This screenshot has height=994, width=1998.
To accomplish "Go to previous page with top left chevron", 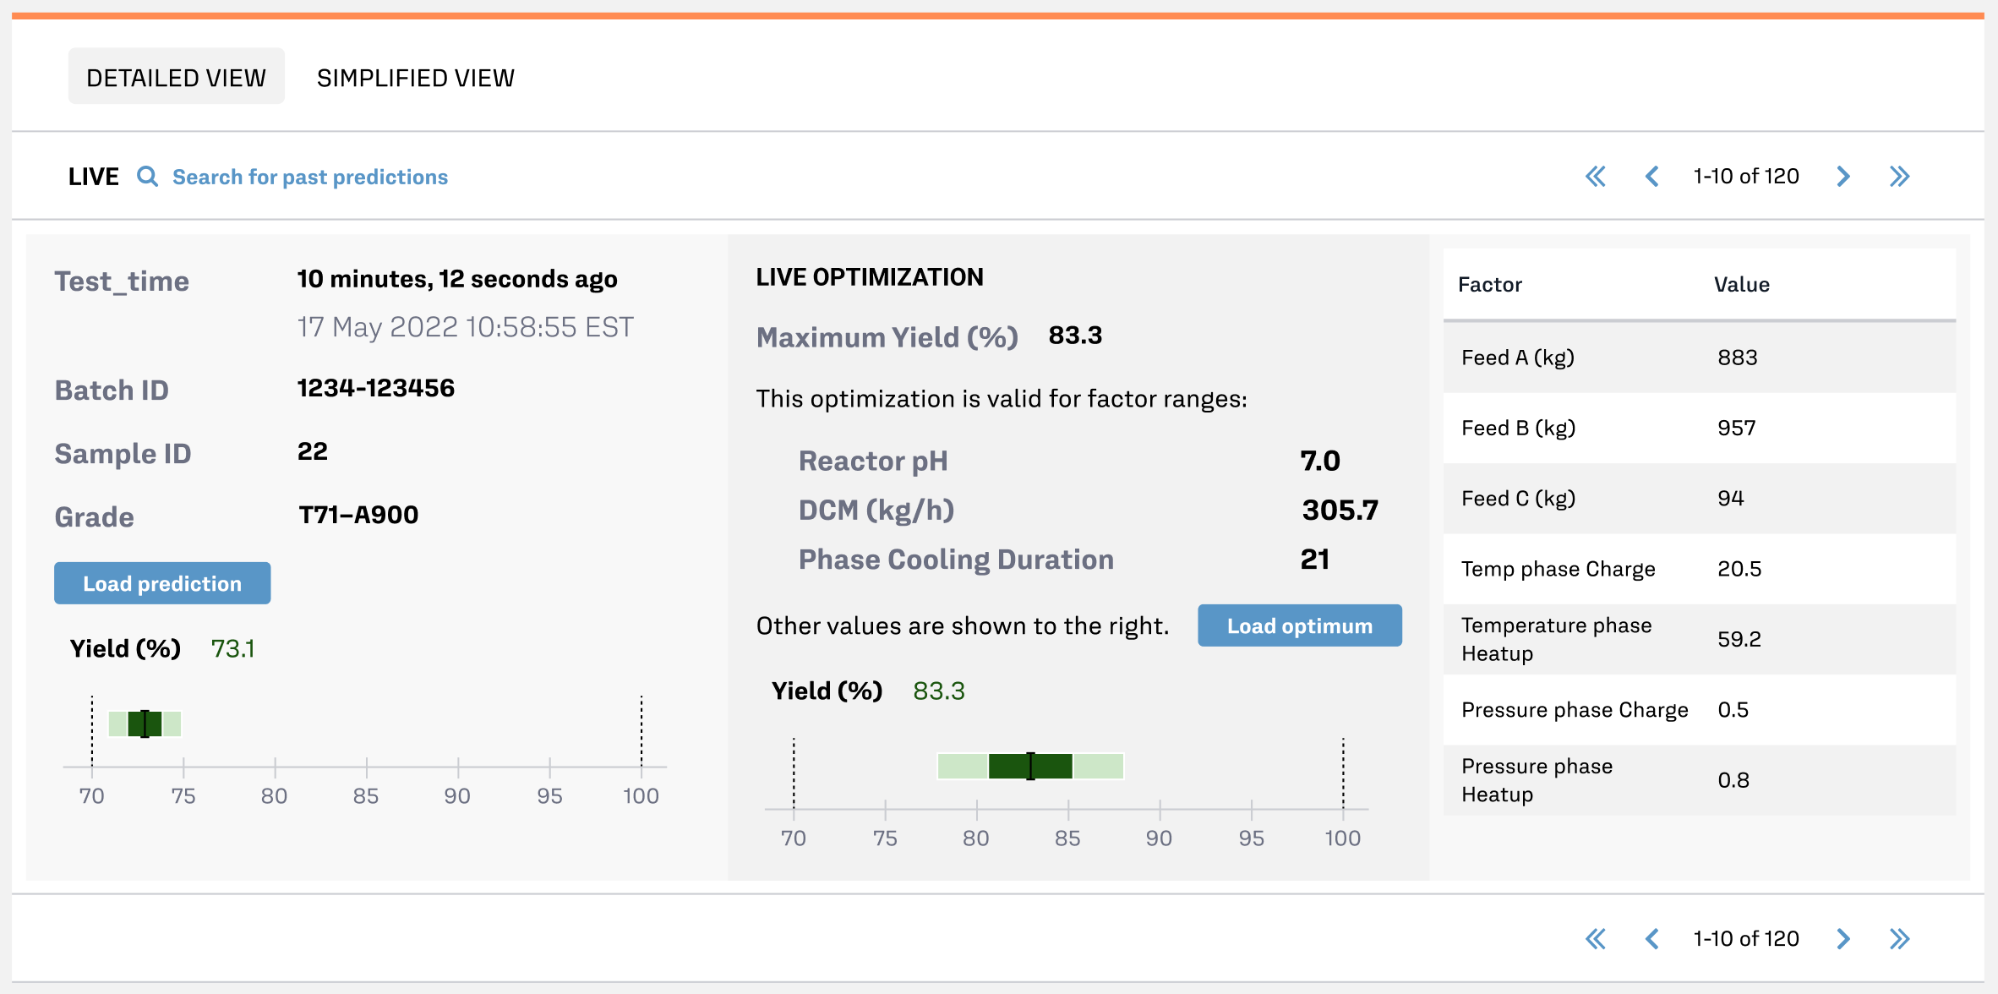I will 1651,177.
